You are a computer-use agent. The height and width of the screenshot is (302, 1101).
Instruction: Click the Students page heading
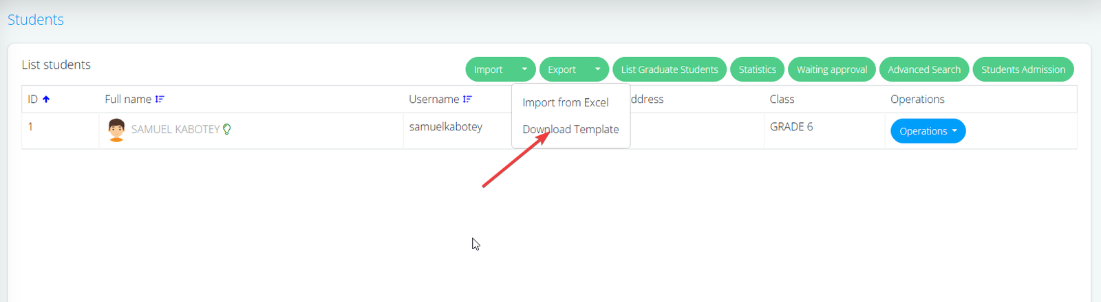(36, 20)
